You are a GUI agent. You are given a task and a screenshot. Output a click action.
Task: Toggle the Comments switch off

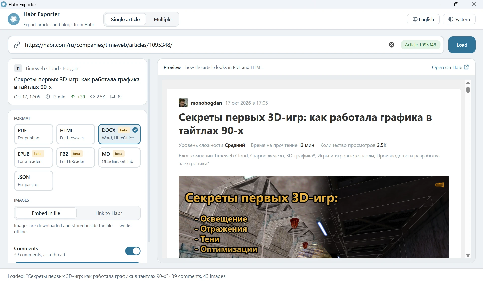click(133, 251)
